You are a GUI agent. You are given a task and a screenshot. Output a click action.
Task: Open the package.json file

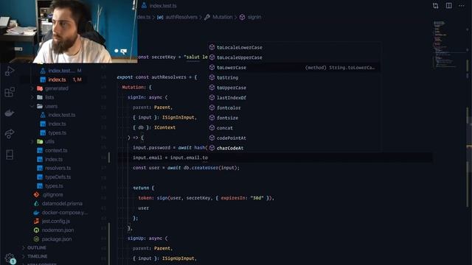pyautogui.click(x=57, y=239)
